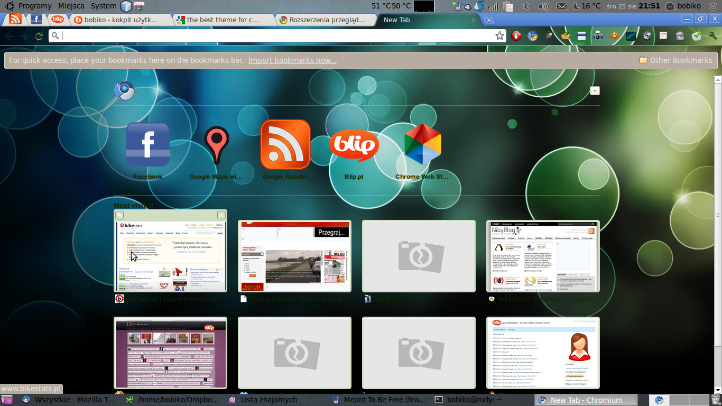Click the orange flame speech-bubble extension

coord(614,36)
